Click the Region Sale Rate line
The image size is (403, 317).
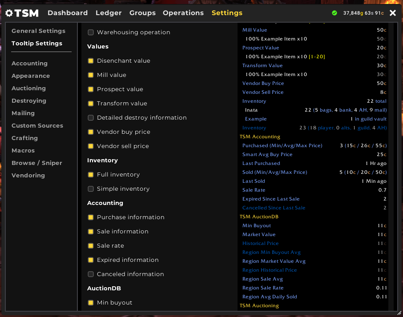point(314,288)
